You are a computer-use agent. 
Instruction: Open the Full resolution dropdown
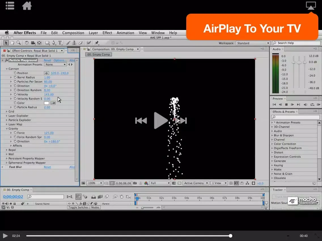pos(160,183)
